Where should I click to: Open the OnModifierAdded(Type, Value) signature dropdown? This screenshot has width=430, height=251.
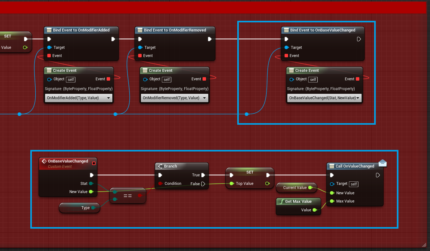(x=79, y=98)
